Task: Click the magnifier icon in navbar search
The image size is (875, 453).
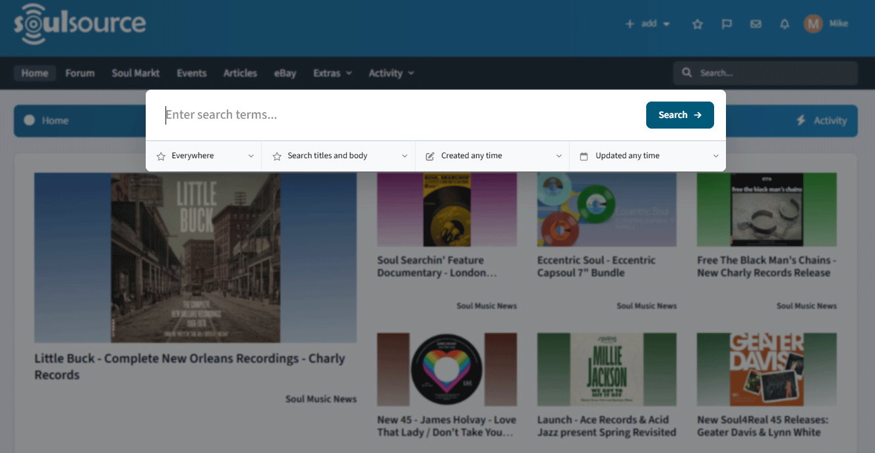Action: 687,73
